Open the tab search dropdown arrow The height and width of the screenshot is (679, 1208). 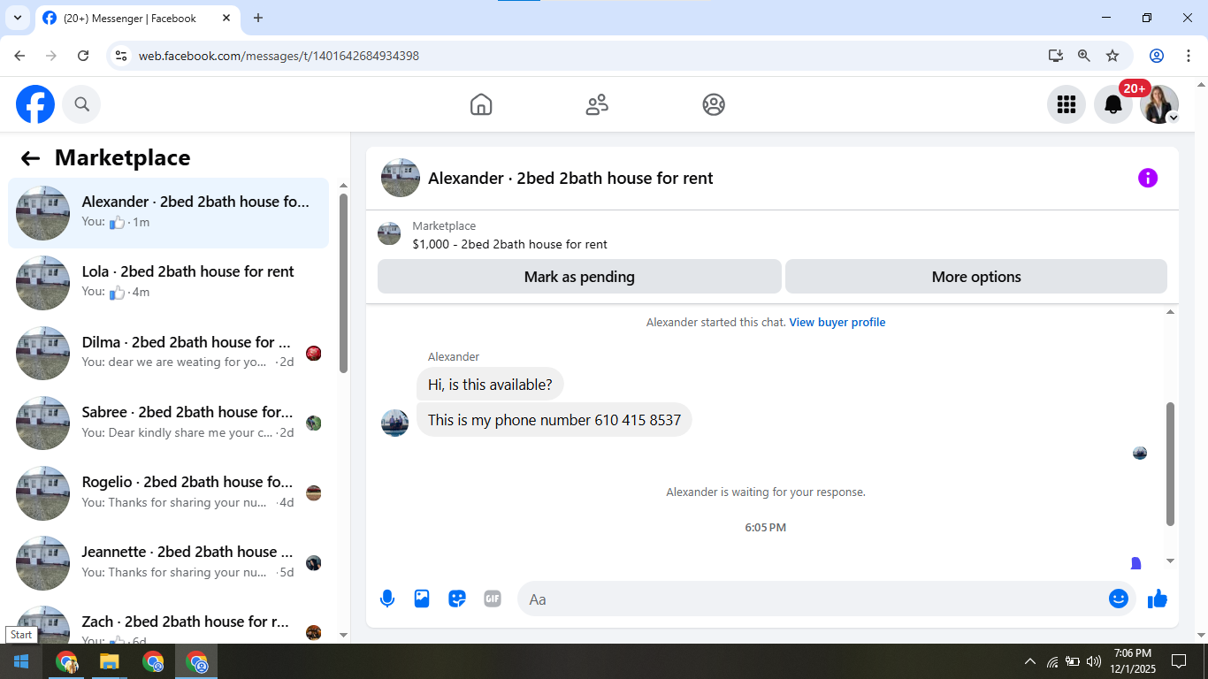(x=17, y=18)
